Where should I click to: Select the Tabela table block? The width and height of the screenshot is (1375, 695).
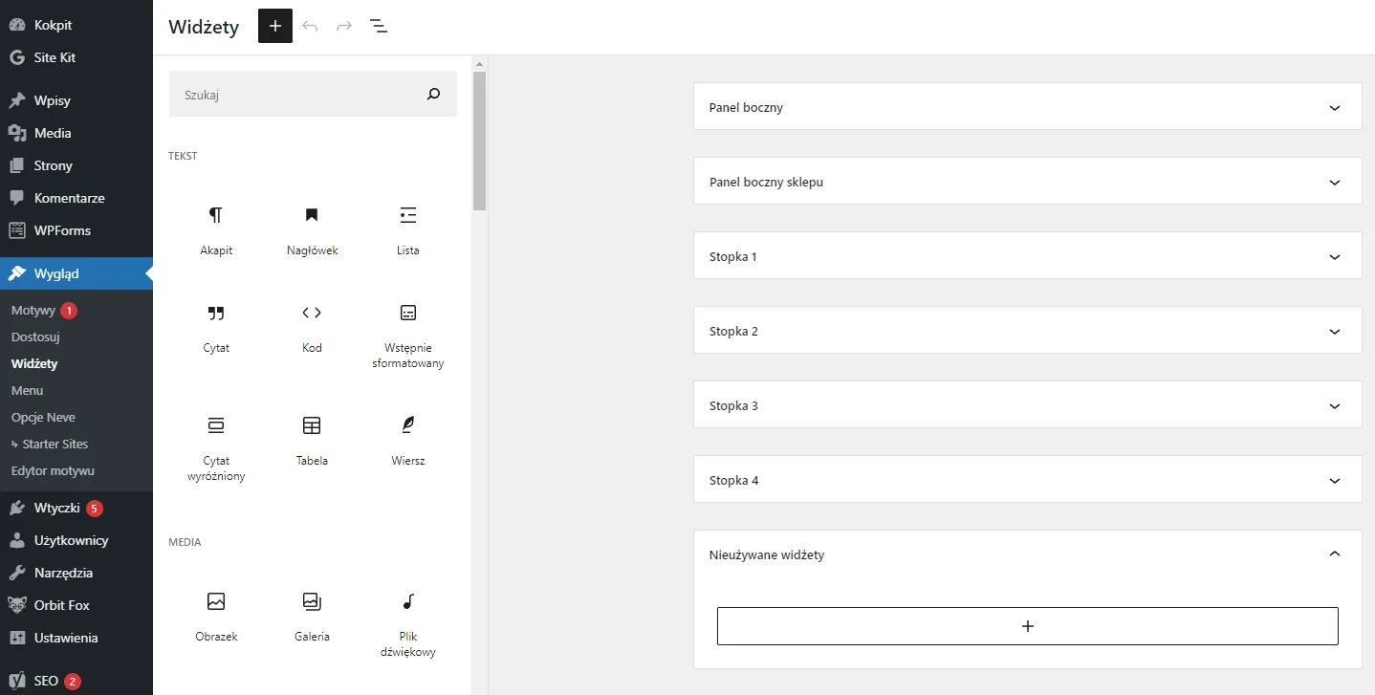(312, 426)
